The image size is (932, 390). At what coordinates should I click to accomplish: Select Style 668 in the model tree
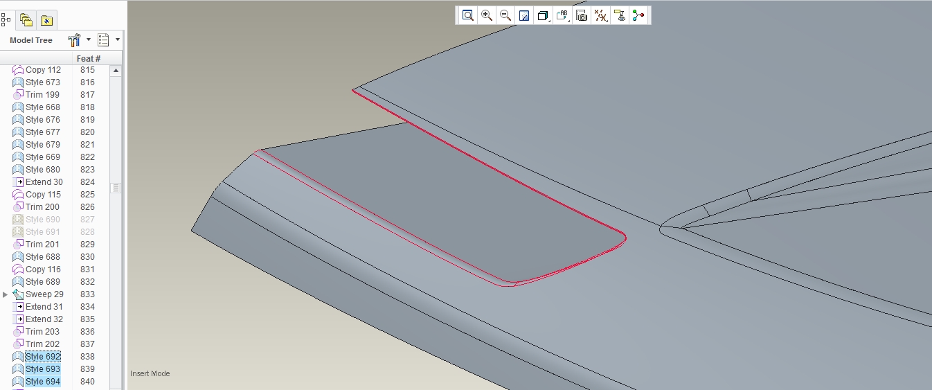click(x=43, y=107)
